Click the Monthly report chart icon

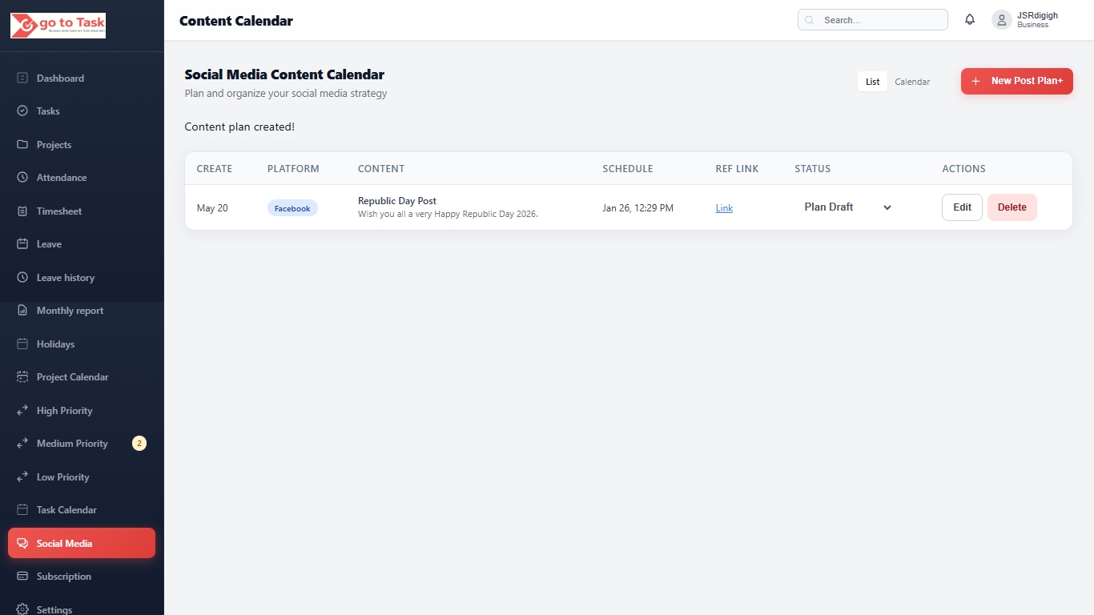click(x=22, y=311)
